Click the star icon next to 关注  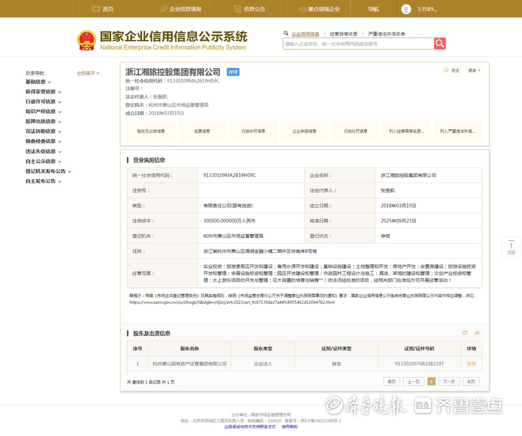coord(447,70)
